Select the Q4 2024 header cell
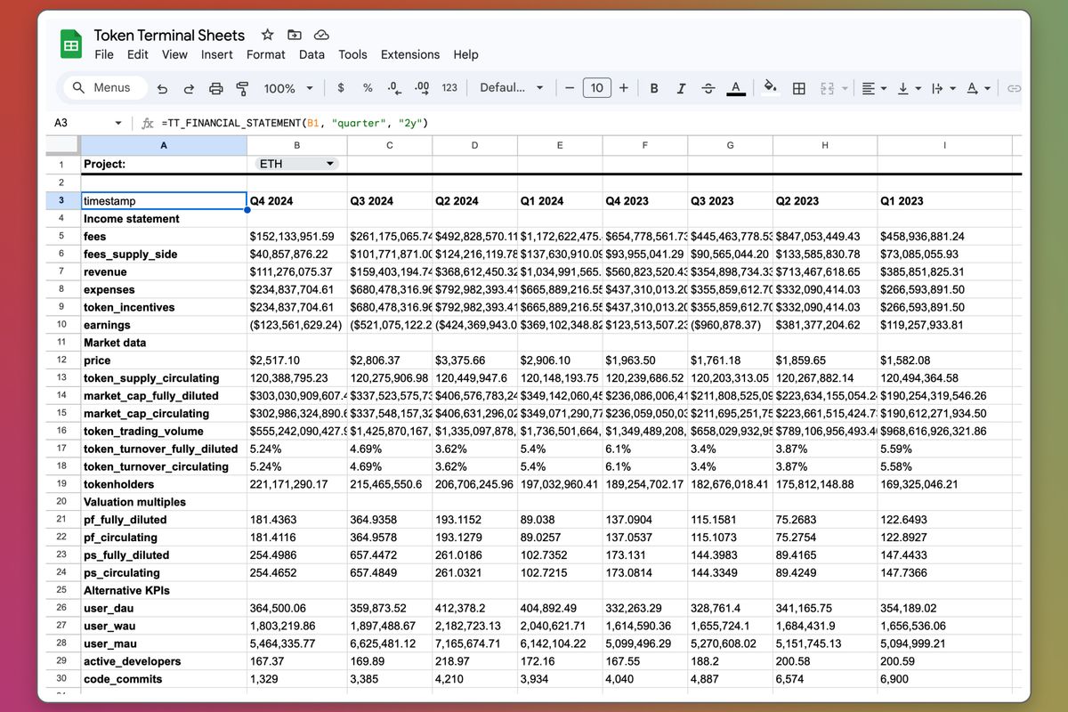Viewport: 1068px width, 712px height. [x=296, y=201]
